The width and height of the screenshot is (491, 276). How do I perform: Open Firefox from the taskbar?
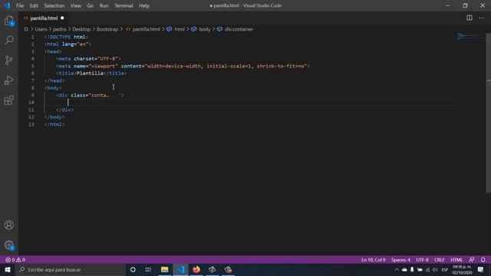196,269
